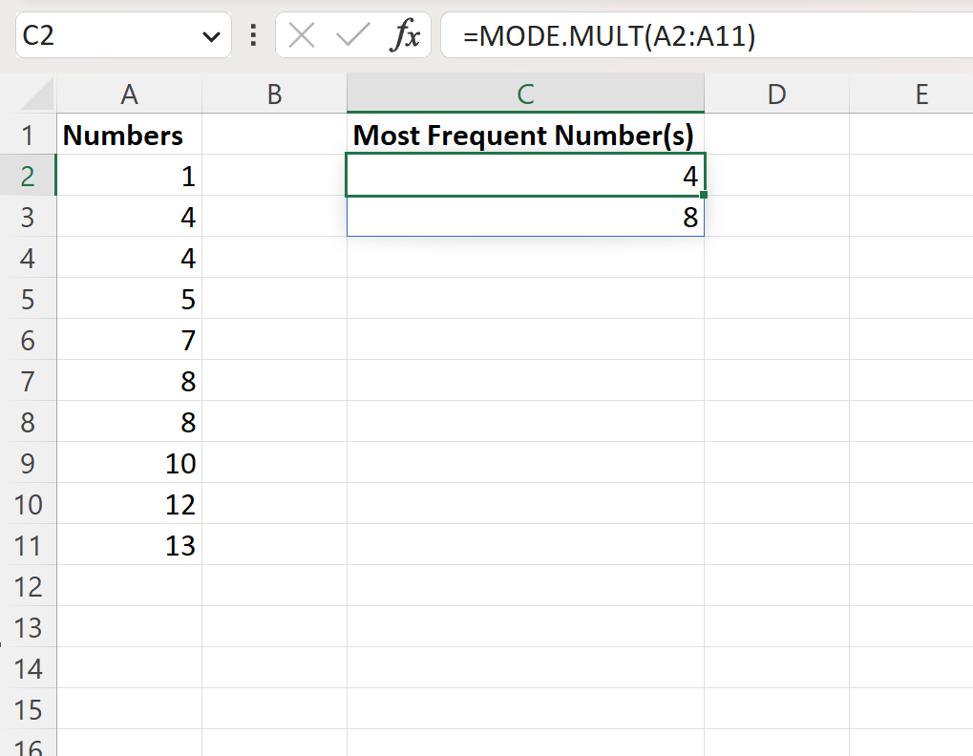Image resolution: width=973 pixels, height=756 pixels.
Task: Click the 'Numbers' header cell
Action: point(129,136)
